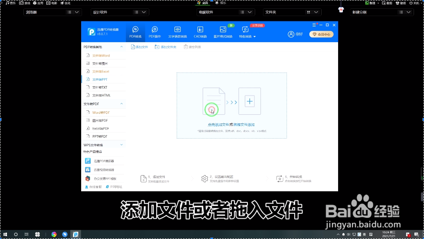Open Task View in the taskbar

coord(26,234)
